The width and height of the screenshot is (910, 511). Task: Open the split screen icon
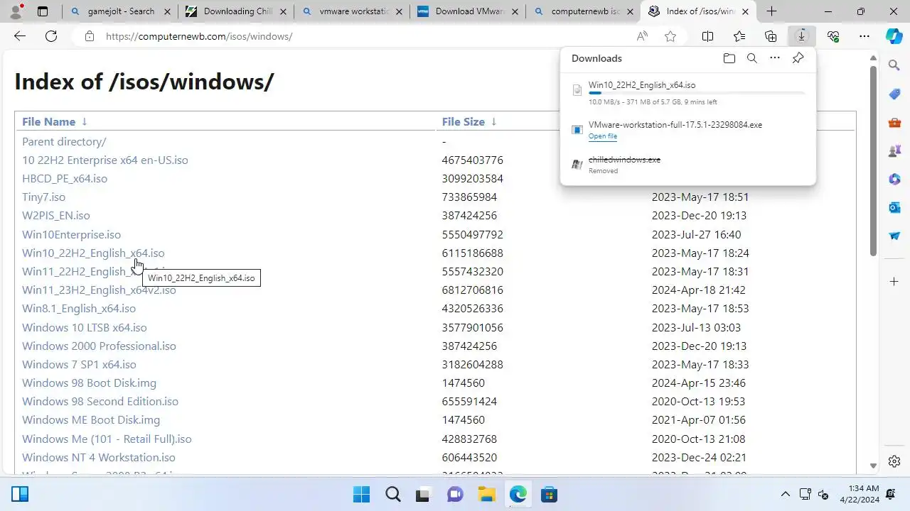(x=708, y=36)
